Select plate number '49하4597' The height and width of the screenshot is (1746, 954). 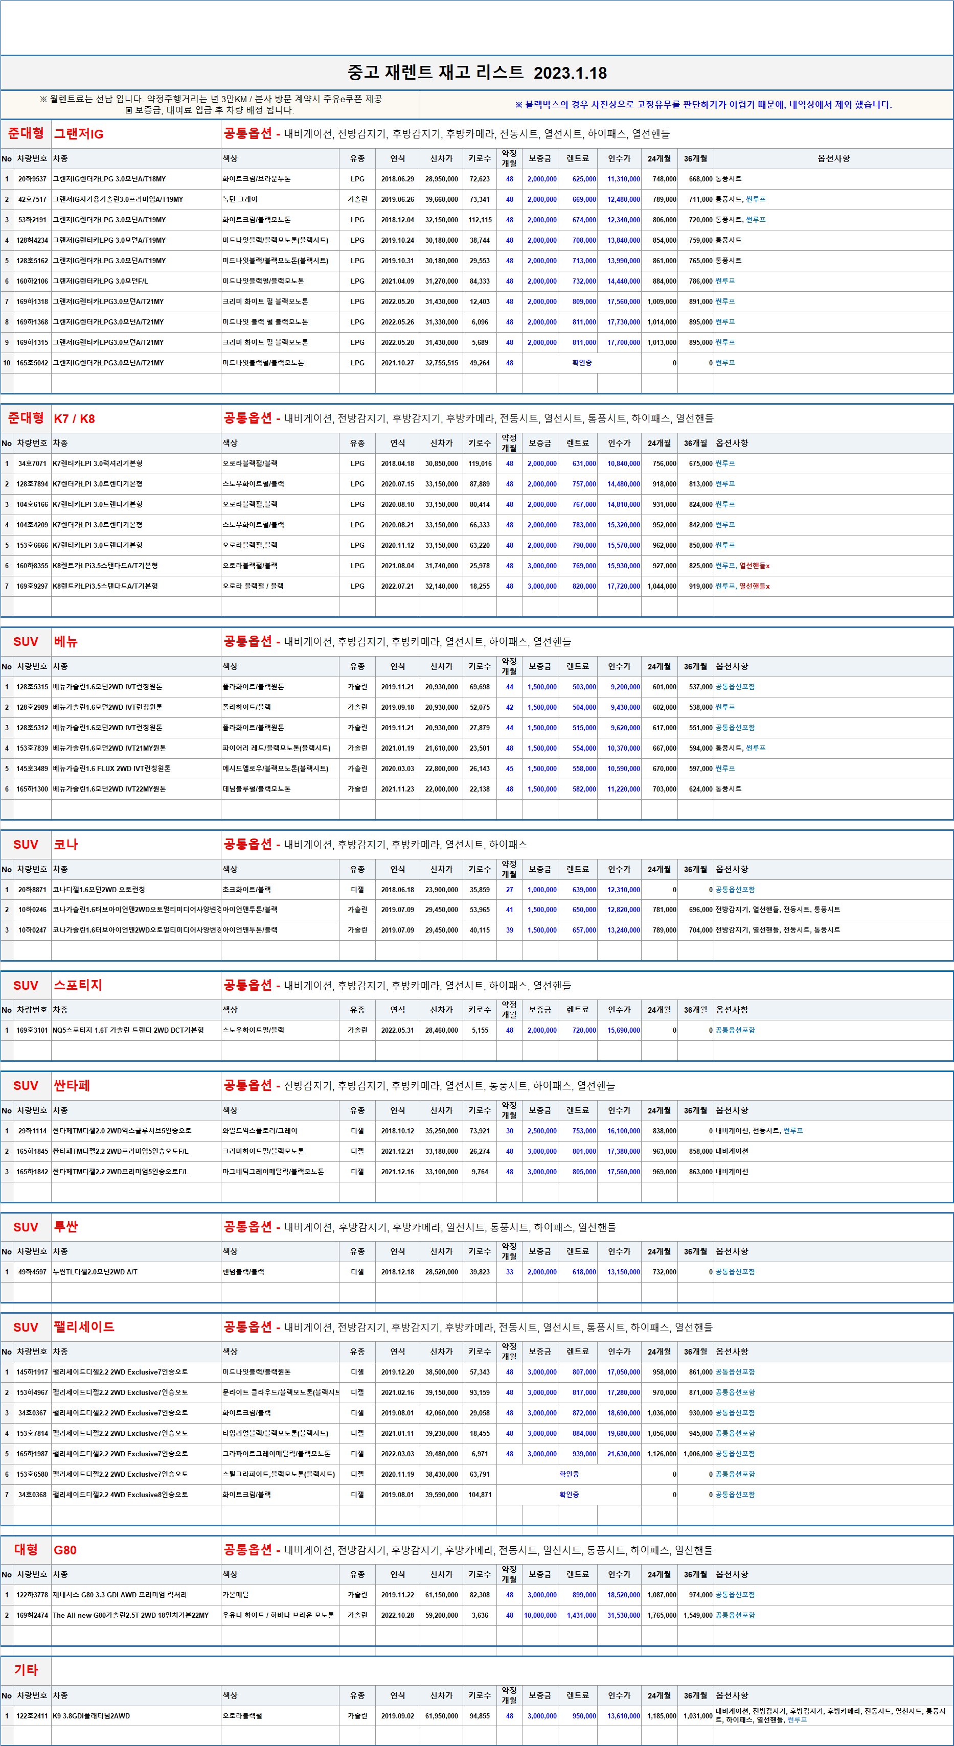[x=33, y=1271]
